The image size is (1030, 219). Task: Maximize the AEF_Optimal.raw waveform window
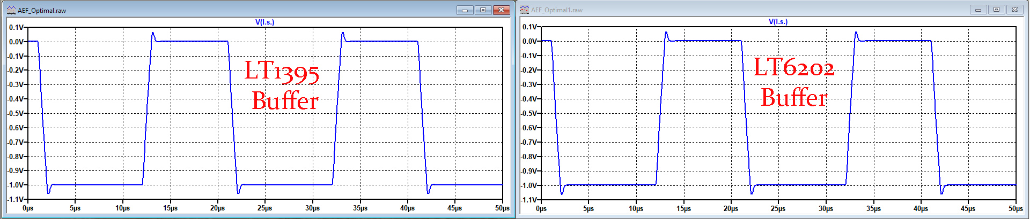[x=483, y=10]
